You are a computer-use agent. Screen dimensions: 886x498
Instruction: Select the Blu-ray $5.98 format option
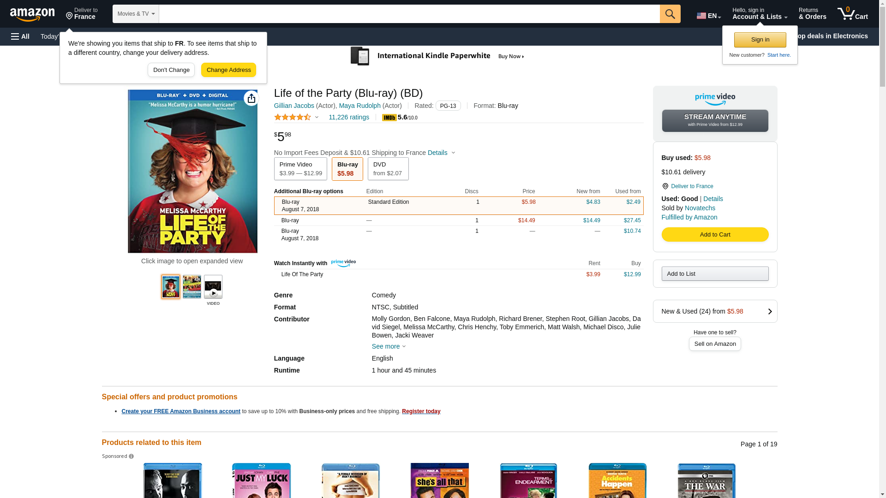tap(347, 169)
